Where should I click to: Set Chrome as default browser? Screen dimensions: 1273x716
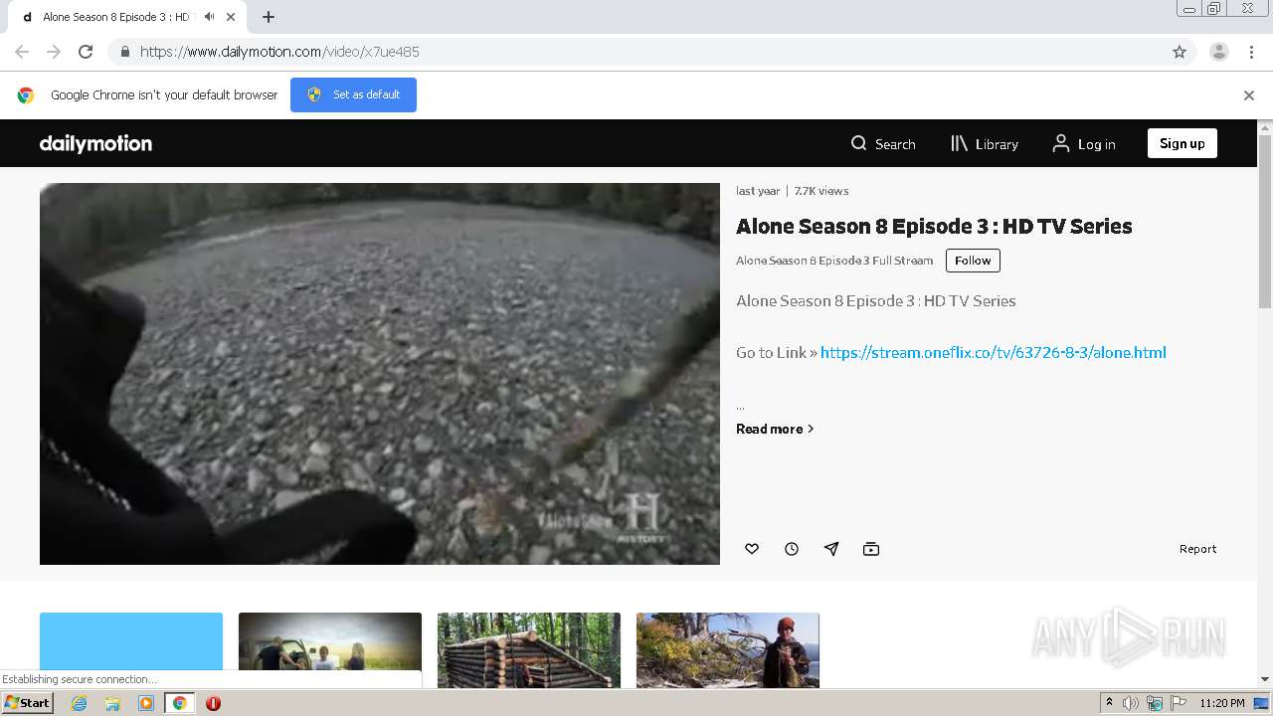click(353, 94)
